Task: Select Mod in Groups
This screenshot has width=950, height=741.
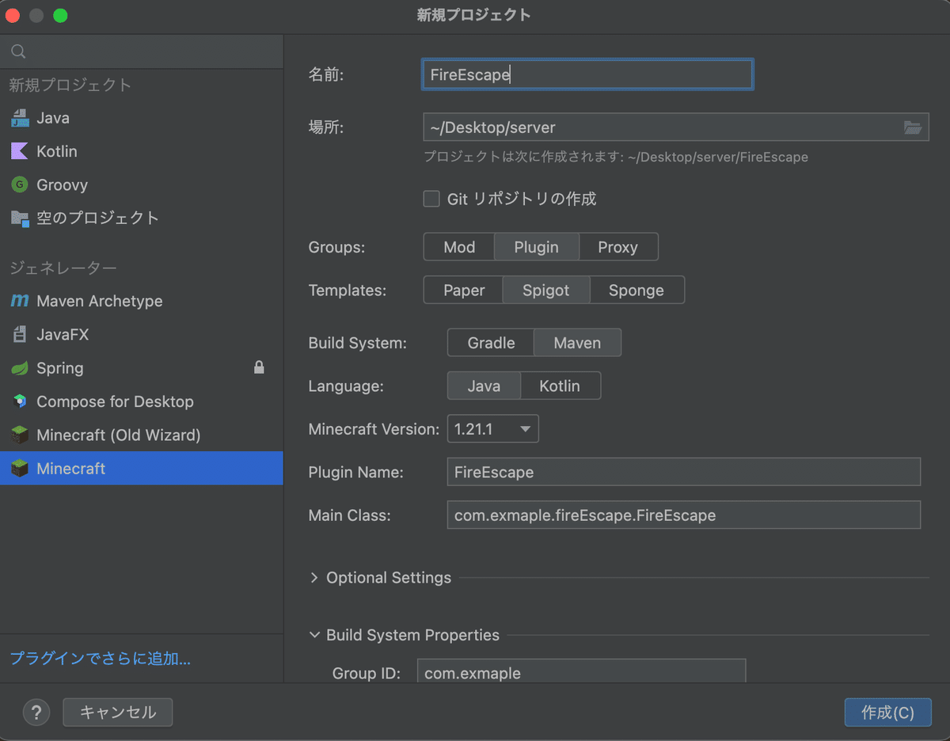Action: tap(459, 247)
